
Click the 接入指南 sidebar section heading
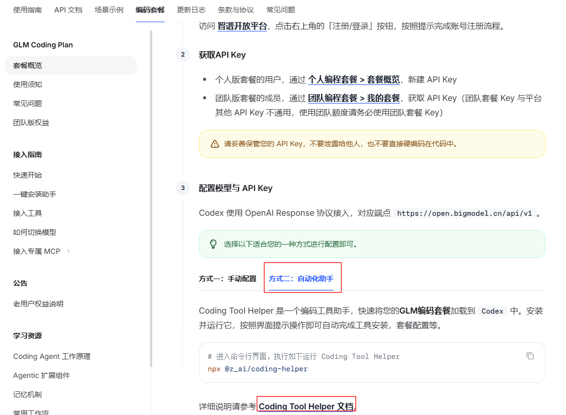[x=27, y=154]
